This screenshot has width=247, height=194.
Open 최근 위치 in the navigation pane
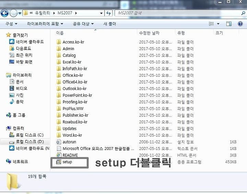[24, 55]
